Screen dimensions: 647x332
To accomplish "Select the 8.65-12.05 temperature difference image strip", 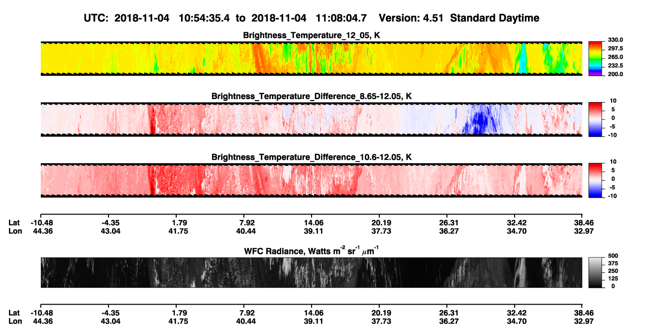I will 311,119.
